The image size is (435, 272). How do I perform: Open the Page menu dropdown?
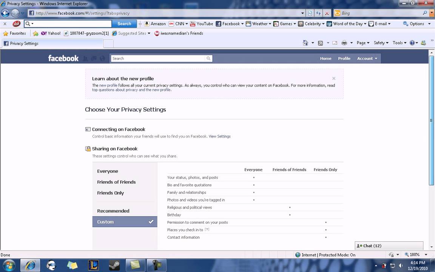[x=363, y=43]
